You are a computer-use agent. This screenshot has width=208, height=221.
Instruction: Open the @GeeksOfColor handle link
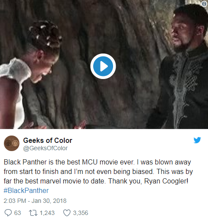45,148
